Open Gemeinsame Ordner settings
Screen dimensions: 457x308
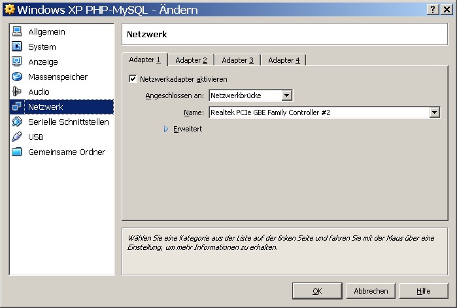pos(67,152)
